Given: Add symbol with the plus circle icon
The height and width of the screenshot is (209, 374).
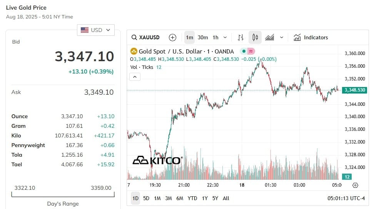Looking at the screenshot, I should pos(172,37).
